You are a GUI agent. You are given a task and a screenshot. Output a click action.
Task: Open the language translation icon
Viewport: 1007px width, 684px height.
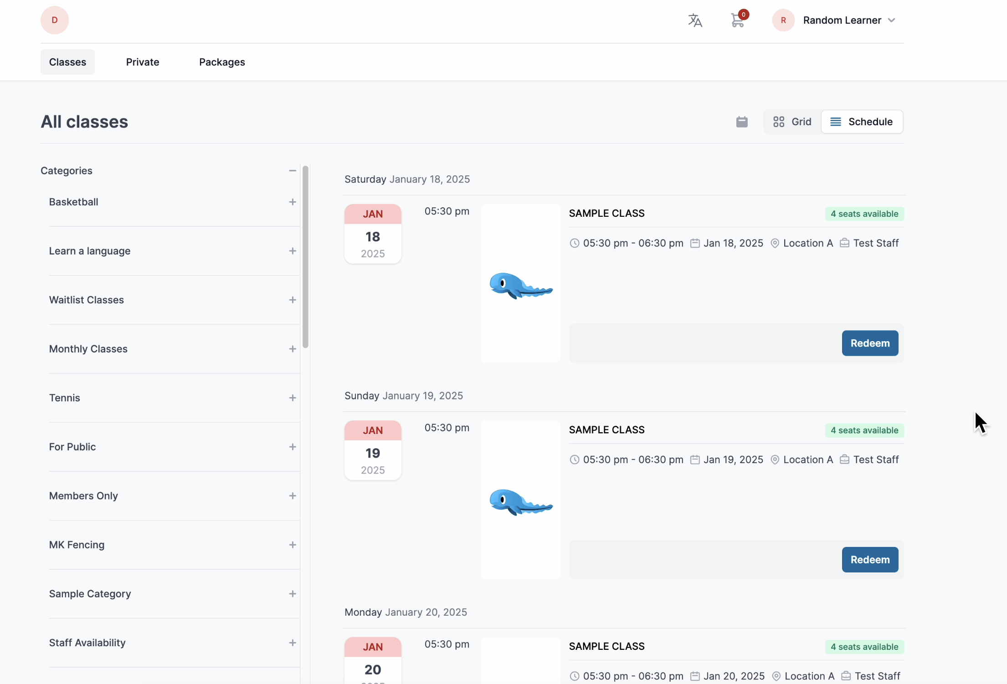coord(695,20)
